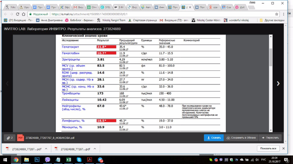Open Excel from the taskbar

[68, 160]
